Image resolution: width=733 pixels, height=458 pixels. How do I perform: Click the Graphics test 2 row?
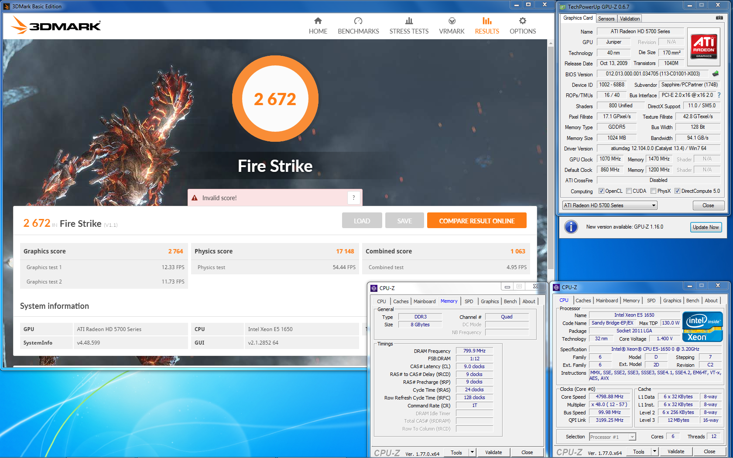pyautogui.click(x=104, y=282)
